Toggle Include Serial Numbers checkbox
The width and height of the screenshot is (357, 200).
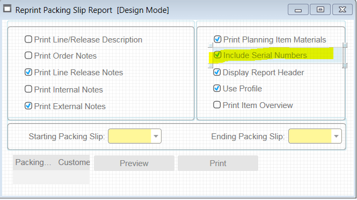click(217, 55)
